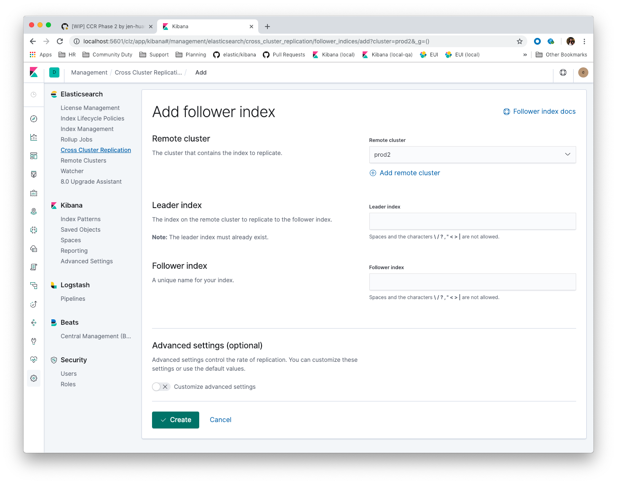Open the Graph icon in side nav
Screen dimensions: 617x484
[34, 323]
